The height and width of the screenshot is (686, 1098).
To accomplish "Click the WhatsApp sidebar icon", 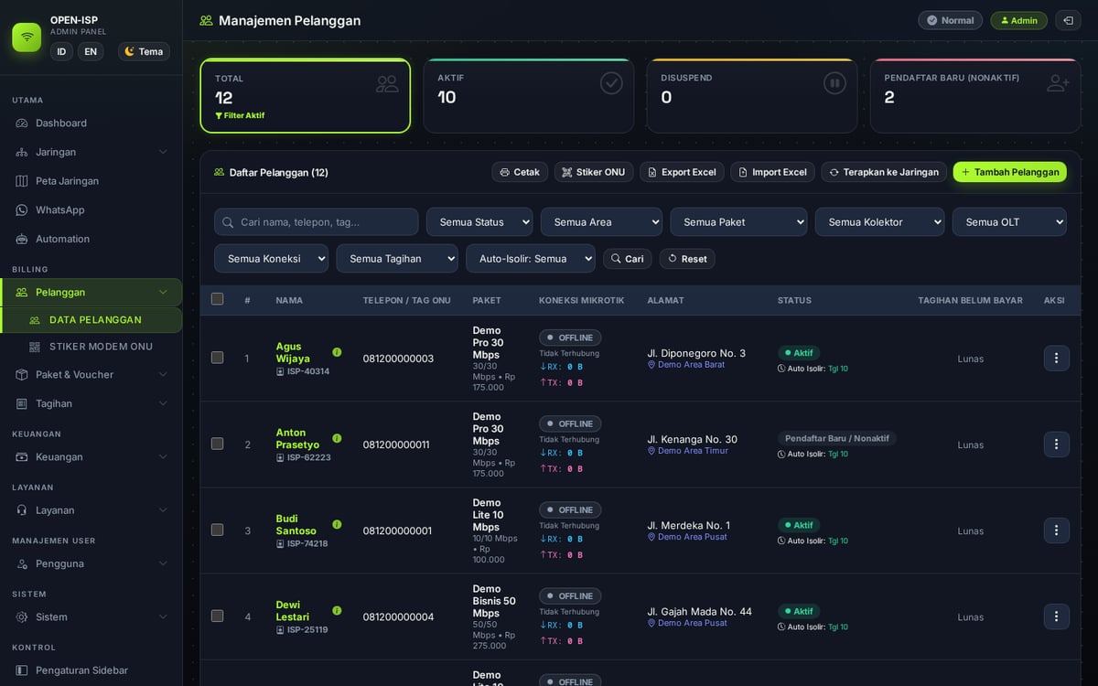I will click(22, 209).
